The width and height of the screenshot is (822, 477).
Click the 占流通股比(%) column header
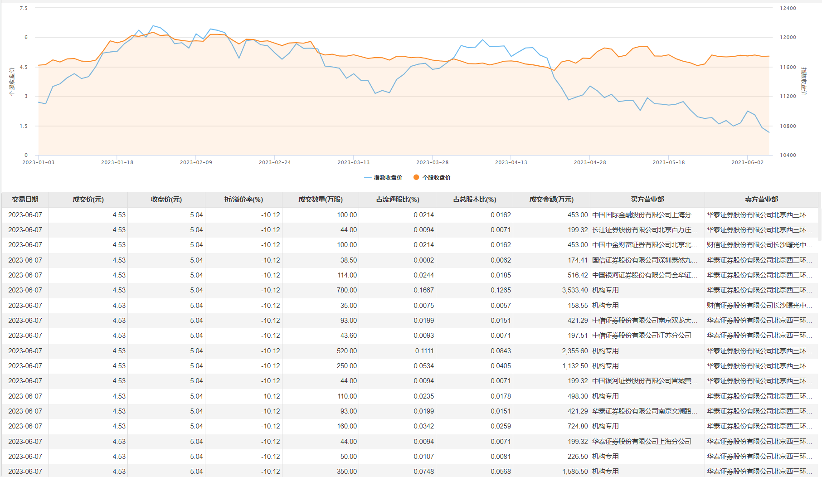[398, 200]
